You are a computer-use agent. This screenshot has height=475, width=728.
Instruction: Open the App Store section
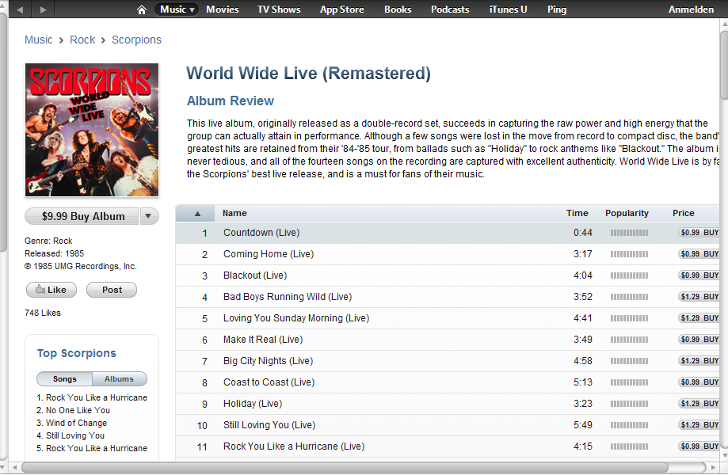[341, 9]
